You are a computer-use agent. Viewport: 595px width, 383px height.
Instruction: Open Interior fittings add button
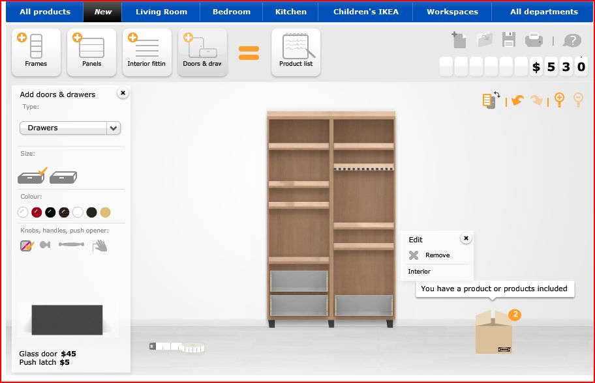pyautogui.click(x=147, y=52)
